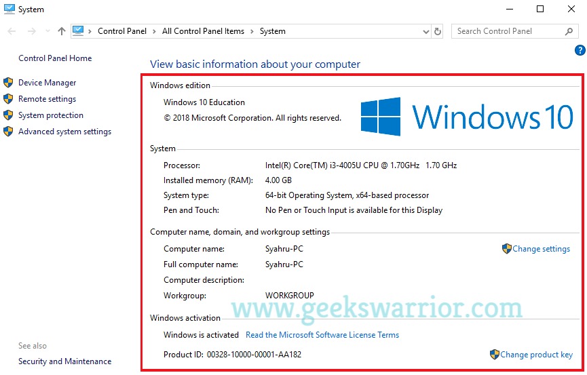Click the Change settings link
The height and width of the screenshot is (375, 587).
(x=541, y=249)
